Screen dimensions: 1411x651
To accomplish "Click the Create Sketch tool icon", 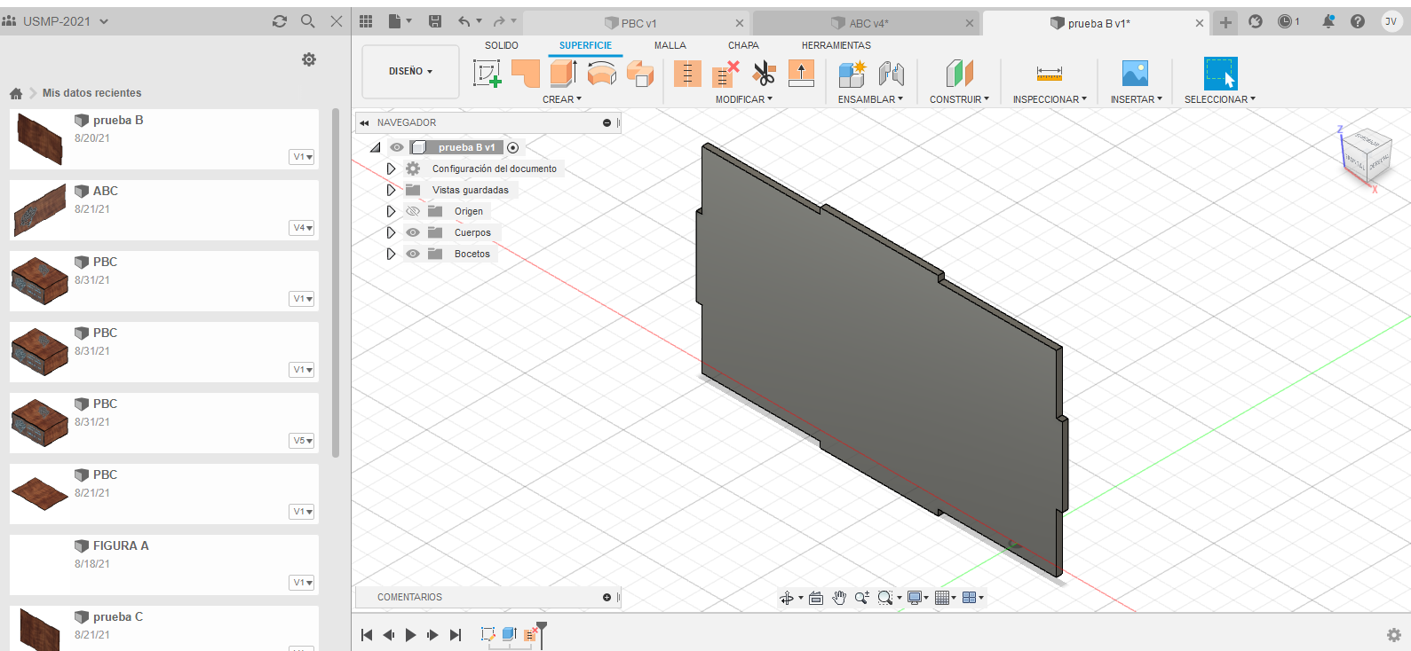I will (487, 73).
